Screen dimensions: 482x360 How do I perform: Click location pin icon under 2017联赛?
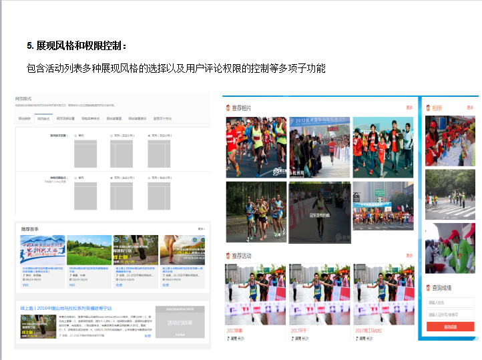pos(226,339)
